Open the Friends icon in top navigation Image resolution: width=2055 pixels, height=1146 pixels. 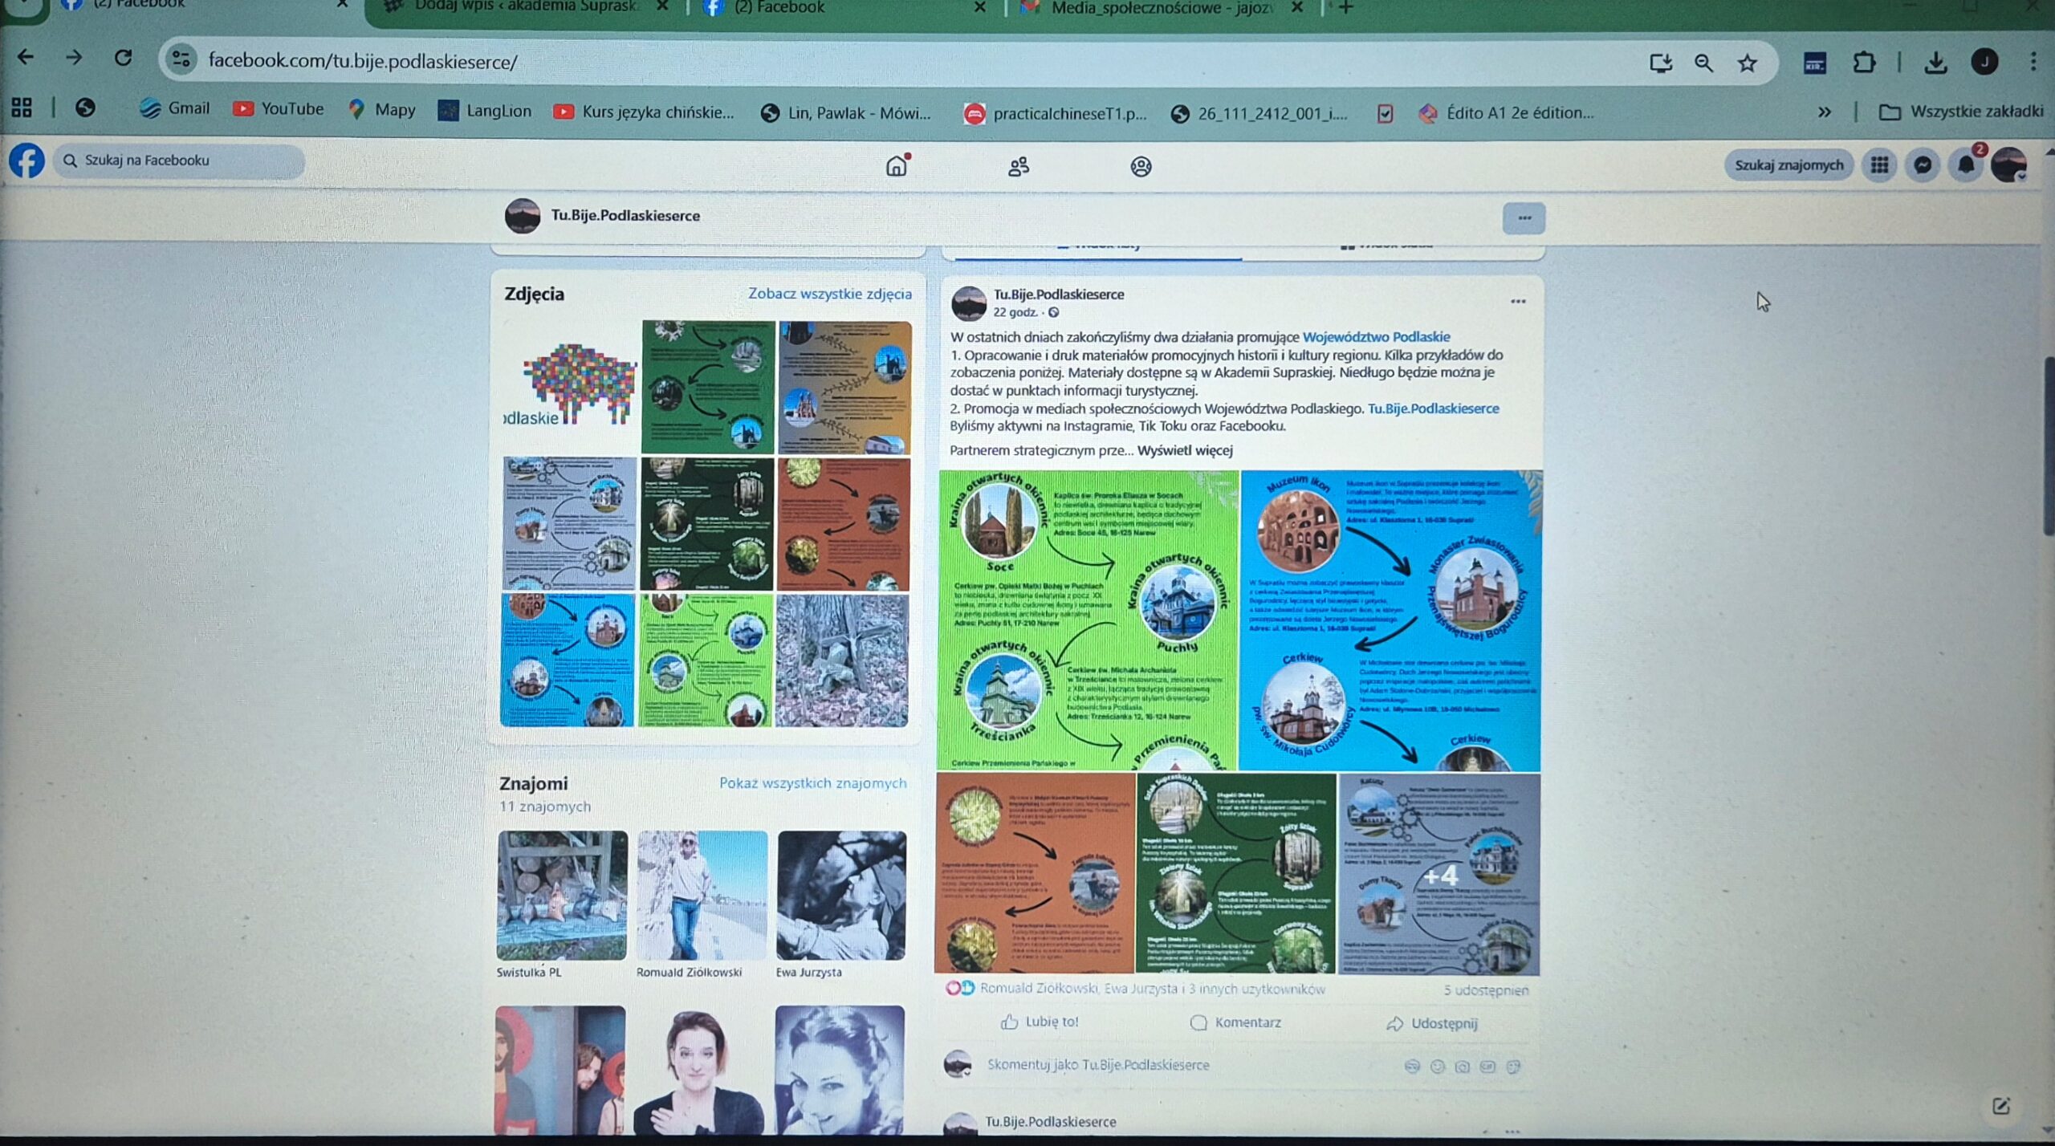pos(1019,167)
